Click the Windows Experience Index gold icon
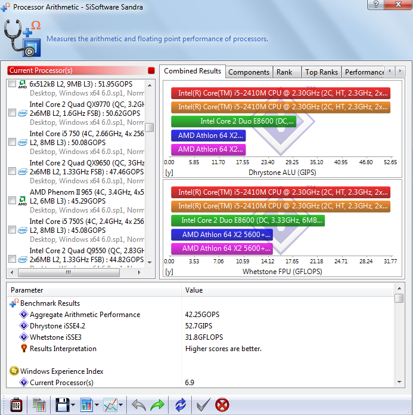413x415 pixels. pyautogui.click(x=14, y=371)
